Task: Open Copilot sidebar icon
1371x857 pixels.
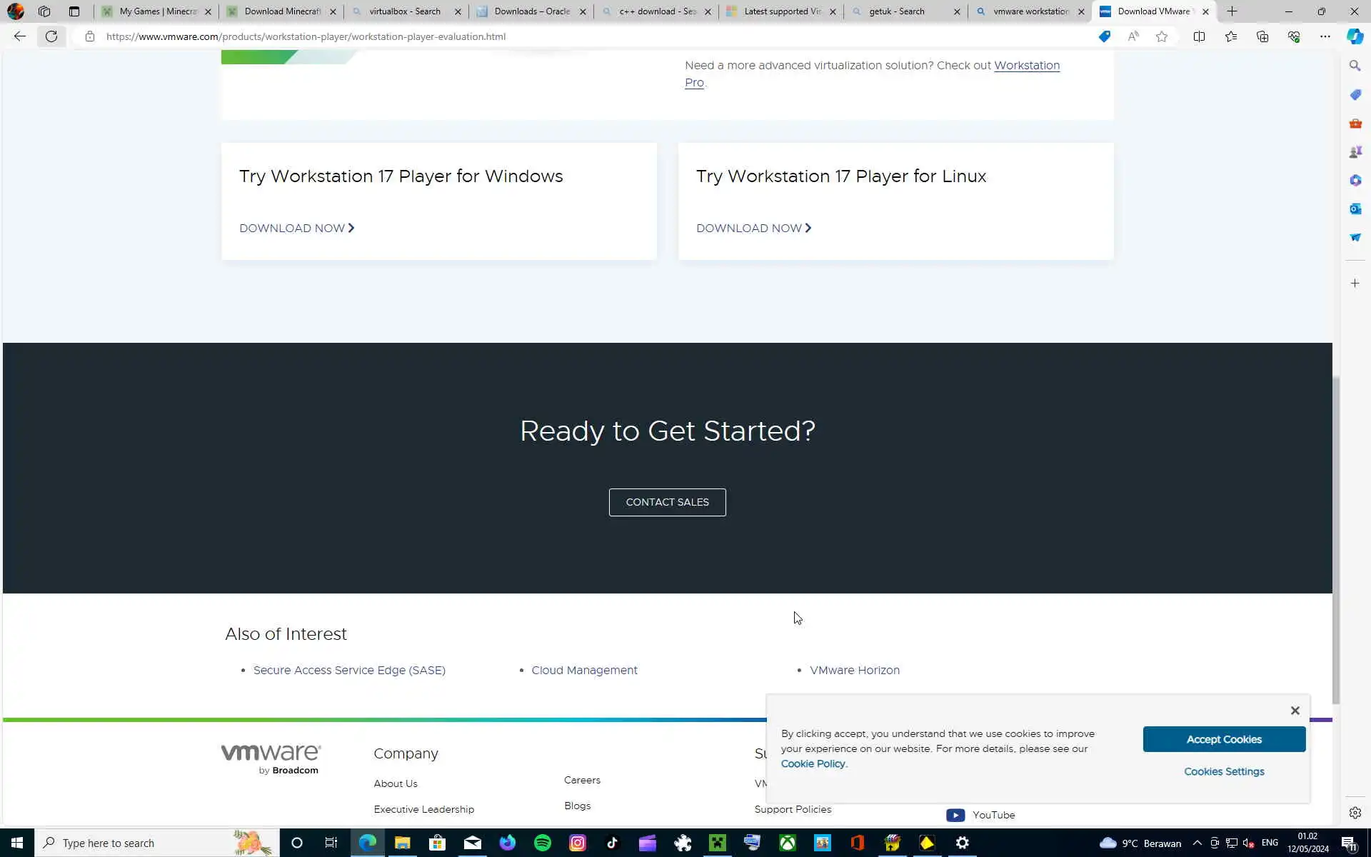Action: [x=1355, y=36]
